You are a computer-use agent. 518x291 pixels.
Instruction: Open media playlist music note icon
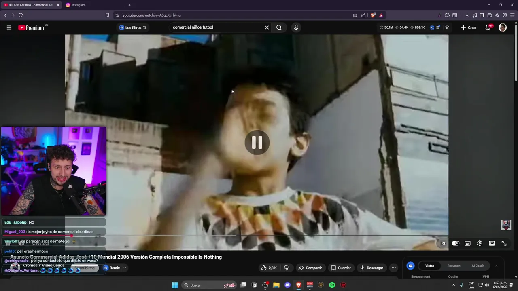point(474,15)
